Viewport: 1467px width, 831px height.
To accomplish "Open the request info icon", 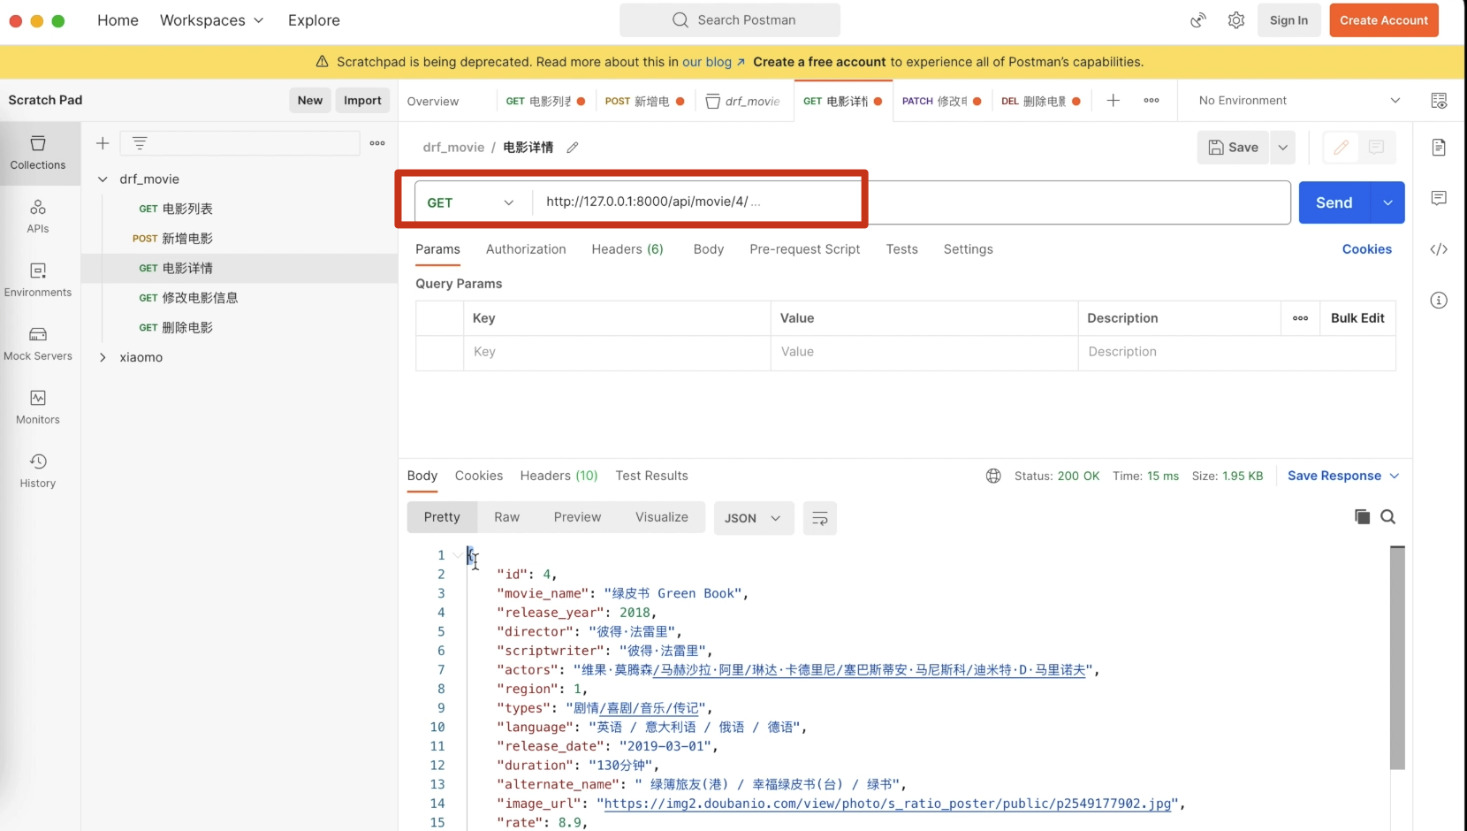I will pos(1439,301).
